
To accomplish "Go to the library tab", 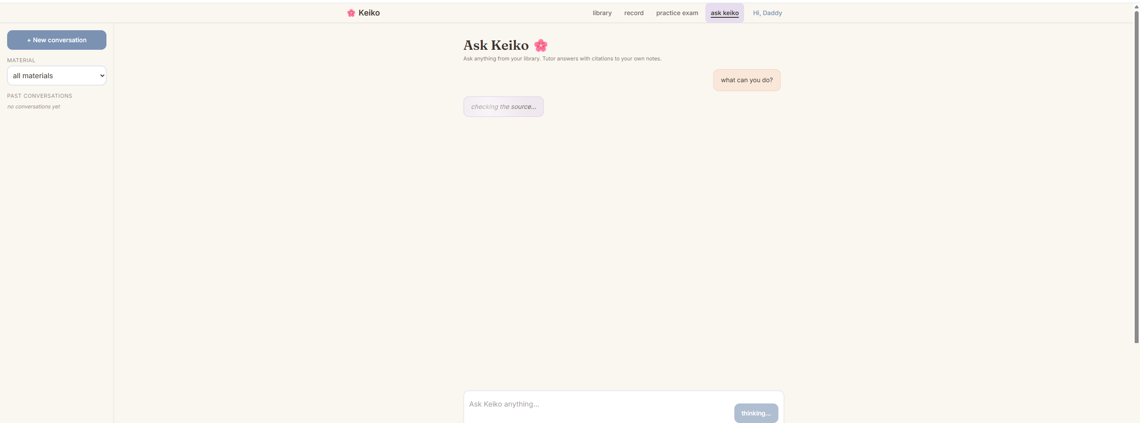I will click(x=602, y=13).
